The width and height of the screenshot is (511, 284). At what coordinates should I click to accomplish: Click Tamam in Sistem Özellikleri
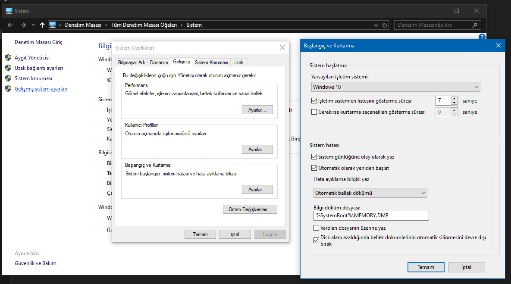click(200, 234)
